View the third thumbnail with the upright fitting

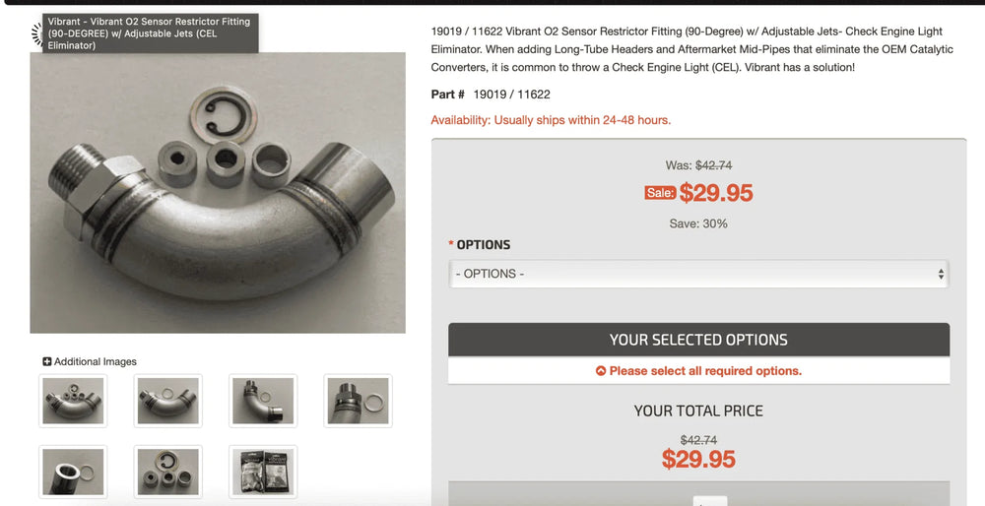pos(263,401)
